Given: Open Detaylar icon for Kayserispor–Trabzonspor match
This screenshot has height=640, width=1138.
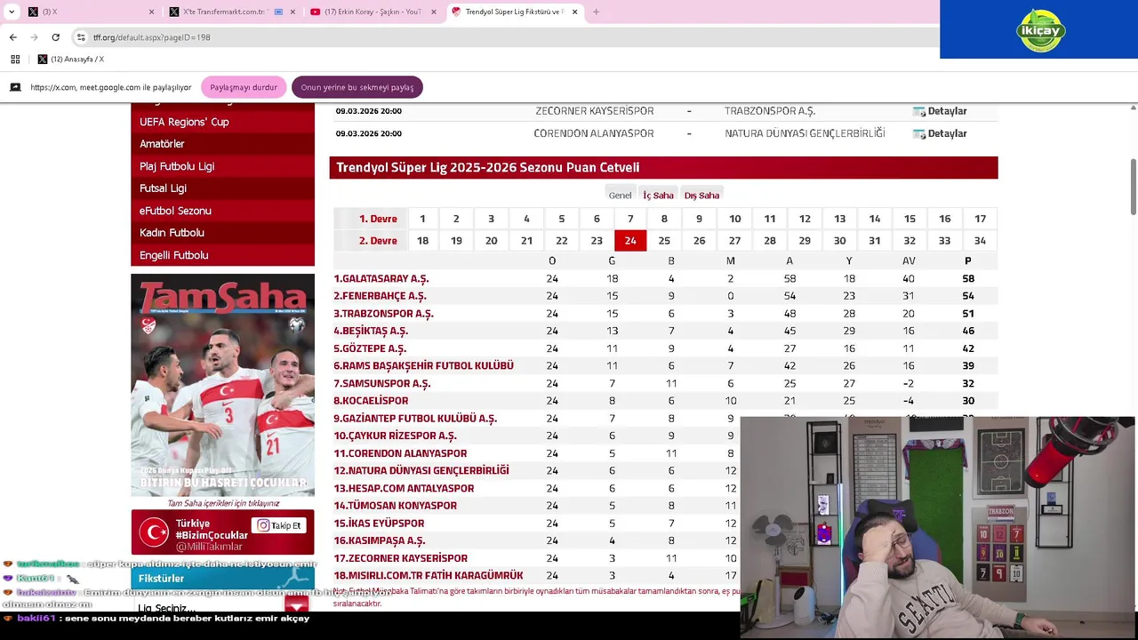Looking at the screenshot, I should 919,111.
